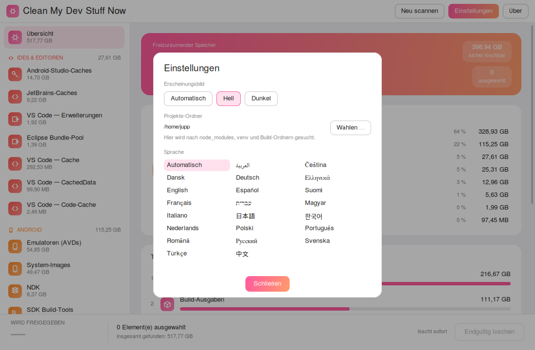Click the Eclipse Bundle-Pool icon

tap(15, 141)
